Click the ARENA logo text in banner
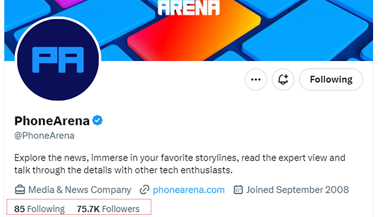The image size is (386, 217). pyautogui.click(x=189, y=8)
